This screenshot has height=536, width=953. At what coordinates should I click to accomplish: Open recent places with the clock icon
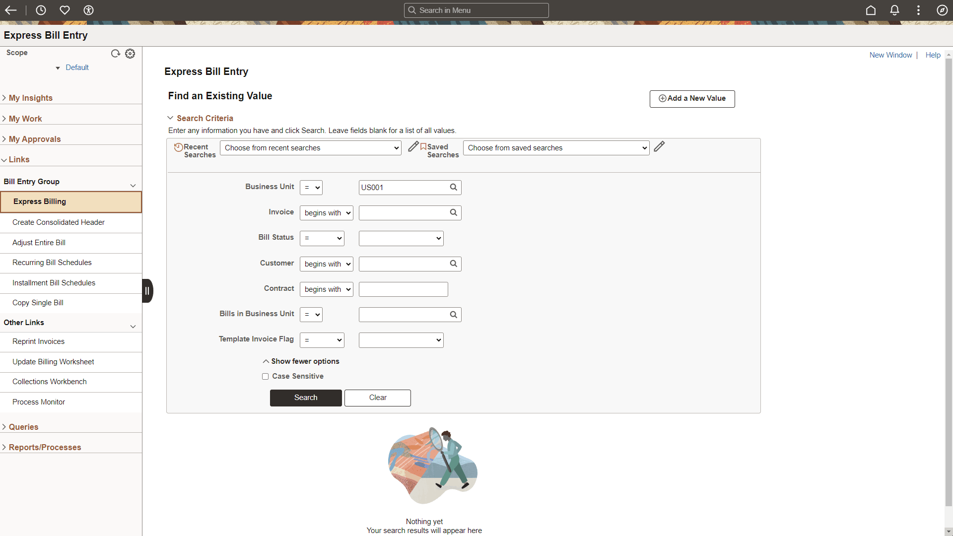pyautogui.click(x=41, y=10)
